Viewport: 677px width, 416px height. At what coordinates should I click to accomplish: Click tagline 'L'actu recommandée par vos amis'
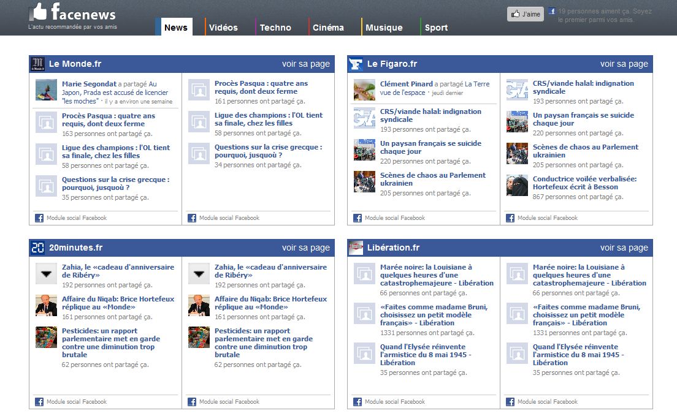point(72,27)
